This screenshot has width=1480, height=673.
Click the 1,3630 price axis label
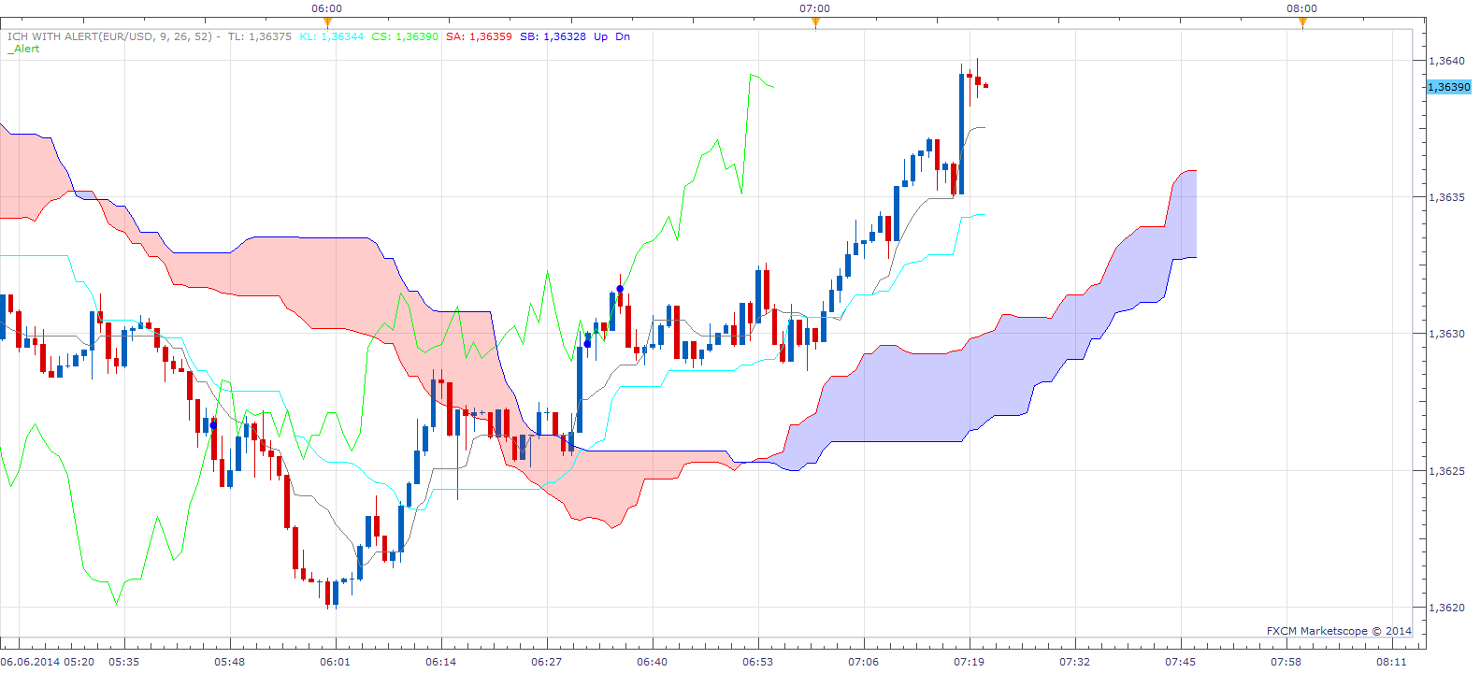1446,334
